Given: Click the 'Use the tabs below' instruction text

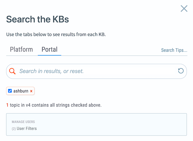Looking at the screenshot, I should (56, 35).
